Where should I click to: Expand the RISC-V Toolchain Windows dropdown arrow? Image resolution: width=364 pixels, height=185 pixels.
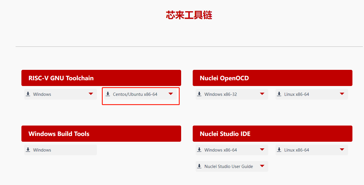pos(91,94)
